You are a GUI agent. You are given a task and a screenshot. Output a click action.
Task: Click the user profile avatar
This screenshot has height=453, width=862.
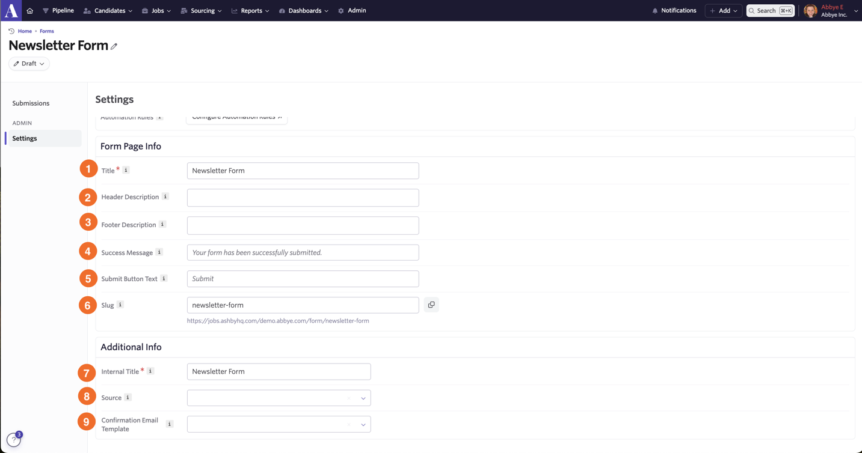pos(810,11)
